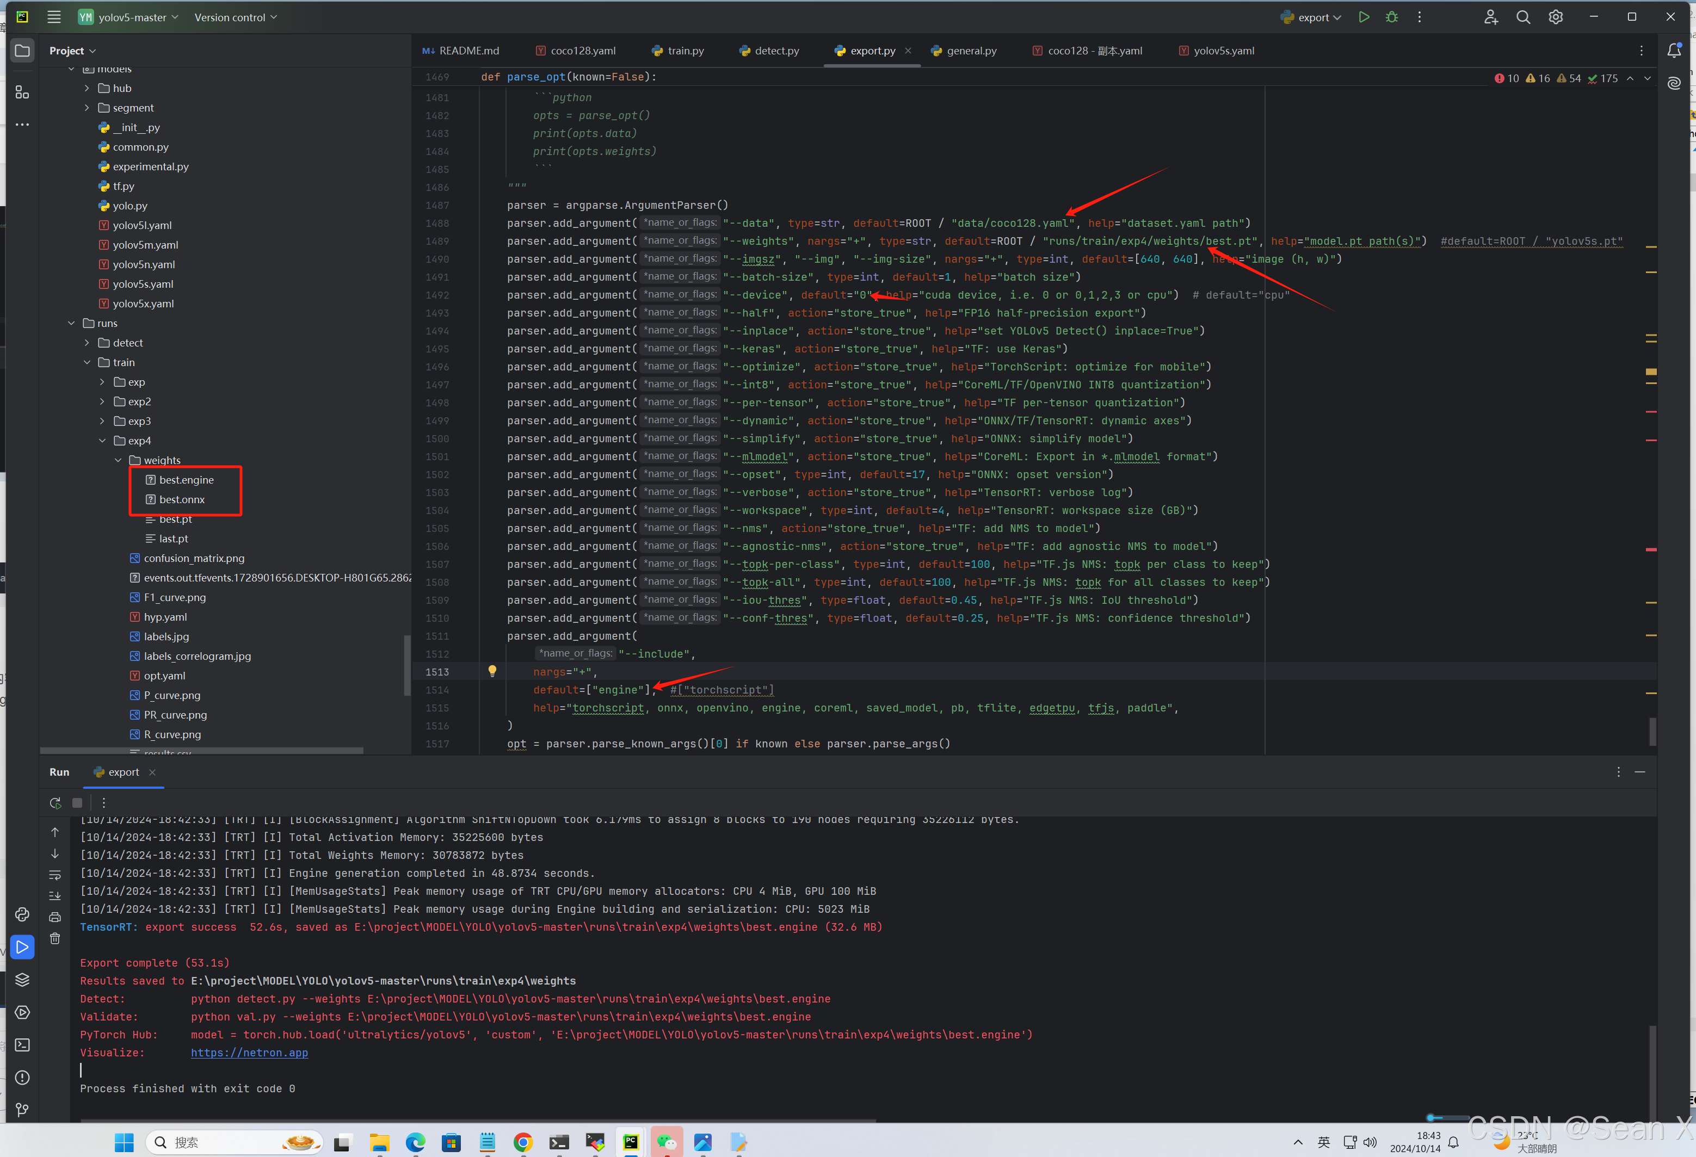
Task: Go to next highlighted problem arrow
Action: (1647, 78)
